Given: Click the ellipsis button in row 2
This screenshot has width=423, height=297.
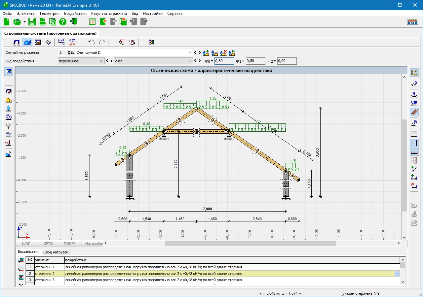Looking at the screenshot, I should [x=397, y=274].
